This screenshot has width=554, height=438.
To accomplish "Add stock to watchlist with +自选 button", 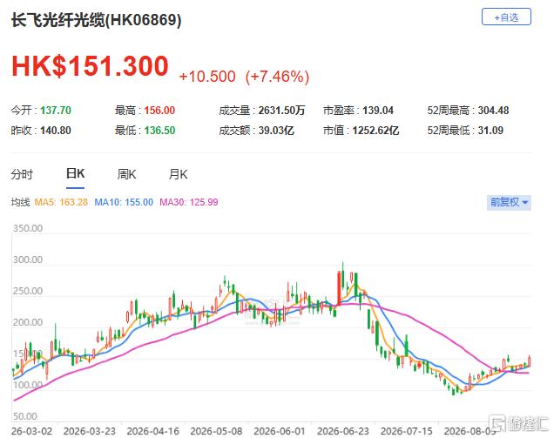I will pos(506,17).
